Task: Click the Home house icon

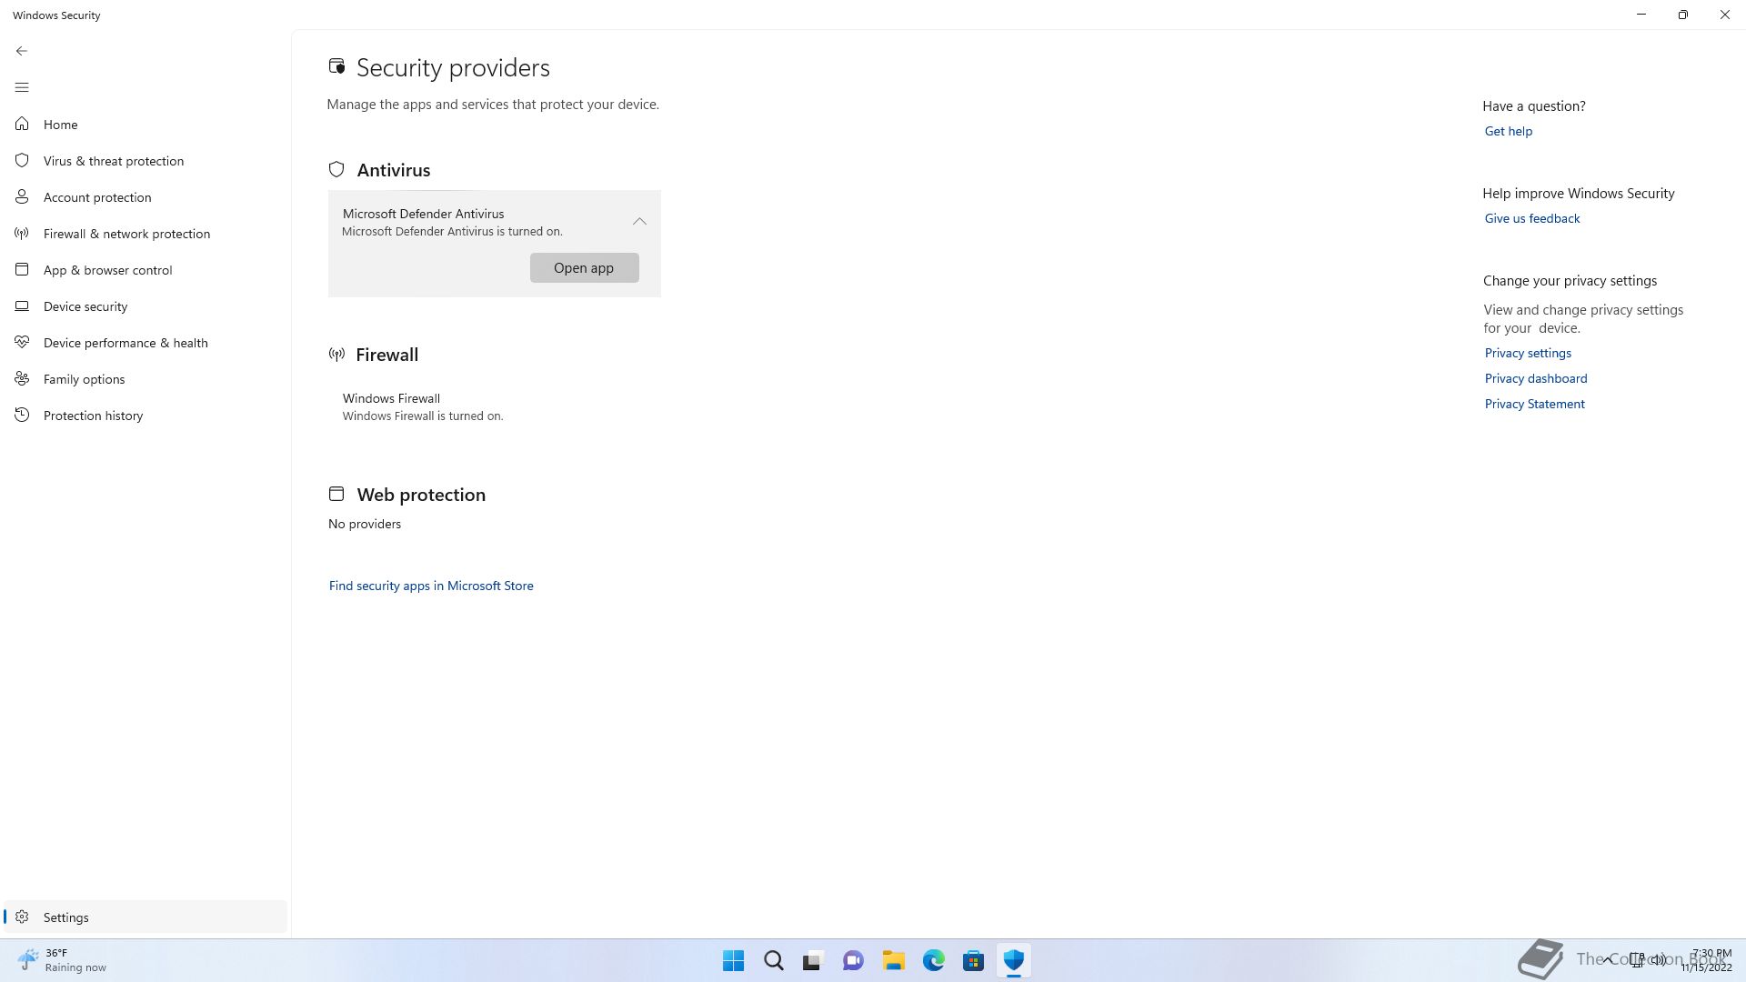Action: point(22,124)
